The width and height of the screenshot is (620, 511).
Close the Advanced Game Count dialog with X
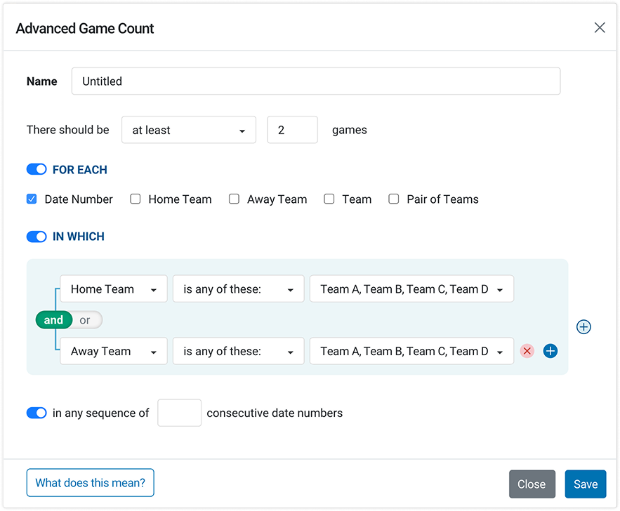click(x=600, y=27)
